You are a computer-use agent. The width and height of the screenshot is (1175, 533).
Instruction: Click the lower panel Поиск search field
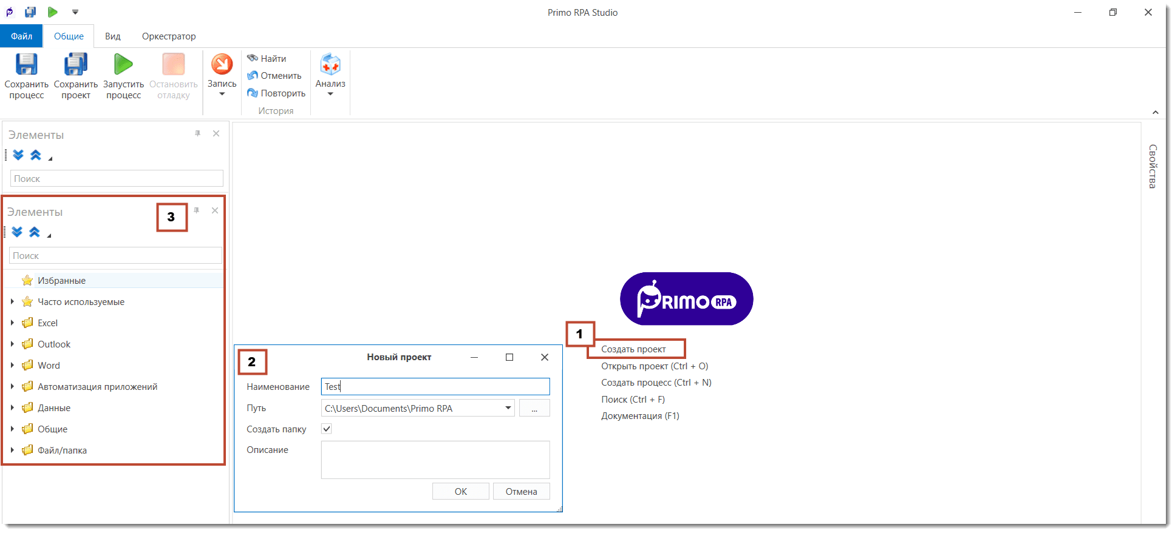pos(115,255)
